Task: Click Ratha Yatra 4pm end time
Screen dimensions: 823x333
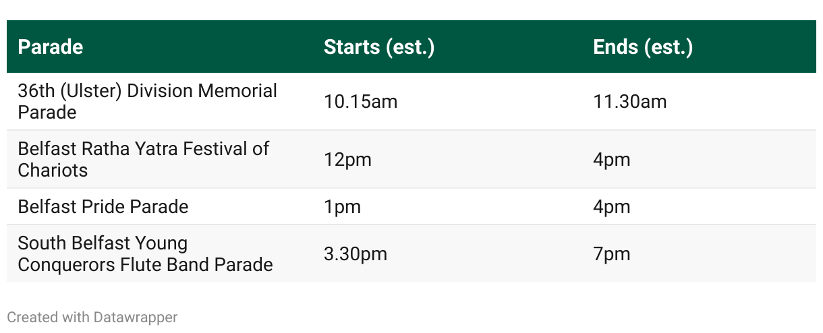Action: [612, 160]
